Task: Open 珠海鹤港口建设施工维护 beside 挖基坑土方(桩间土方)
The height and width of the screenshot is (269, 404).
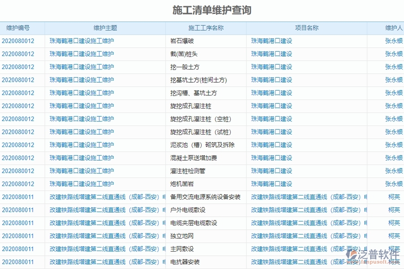Action: (x=81, y=80)
